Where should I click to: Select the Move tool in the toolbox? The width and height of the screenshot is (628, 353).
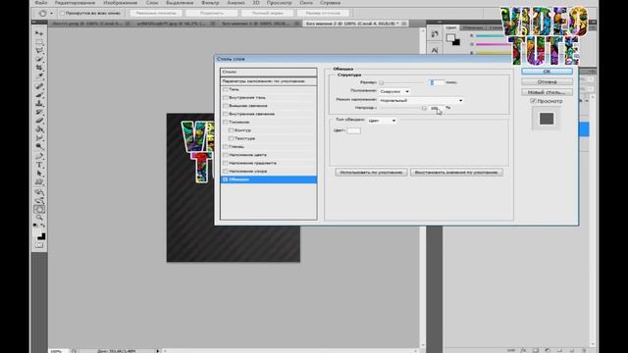(x=39, y=33)
